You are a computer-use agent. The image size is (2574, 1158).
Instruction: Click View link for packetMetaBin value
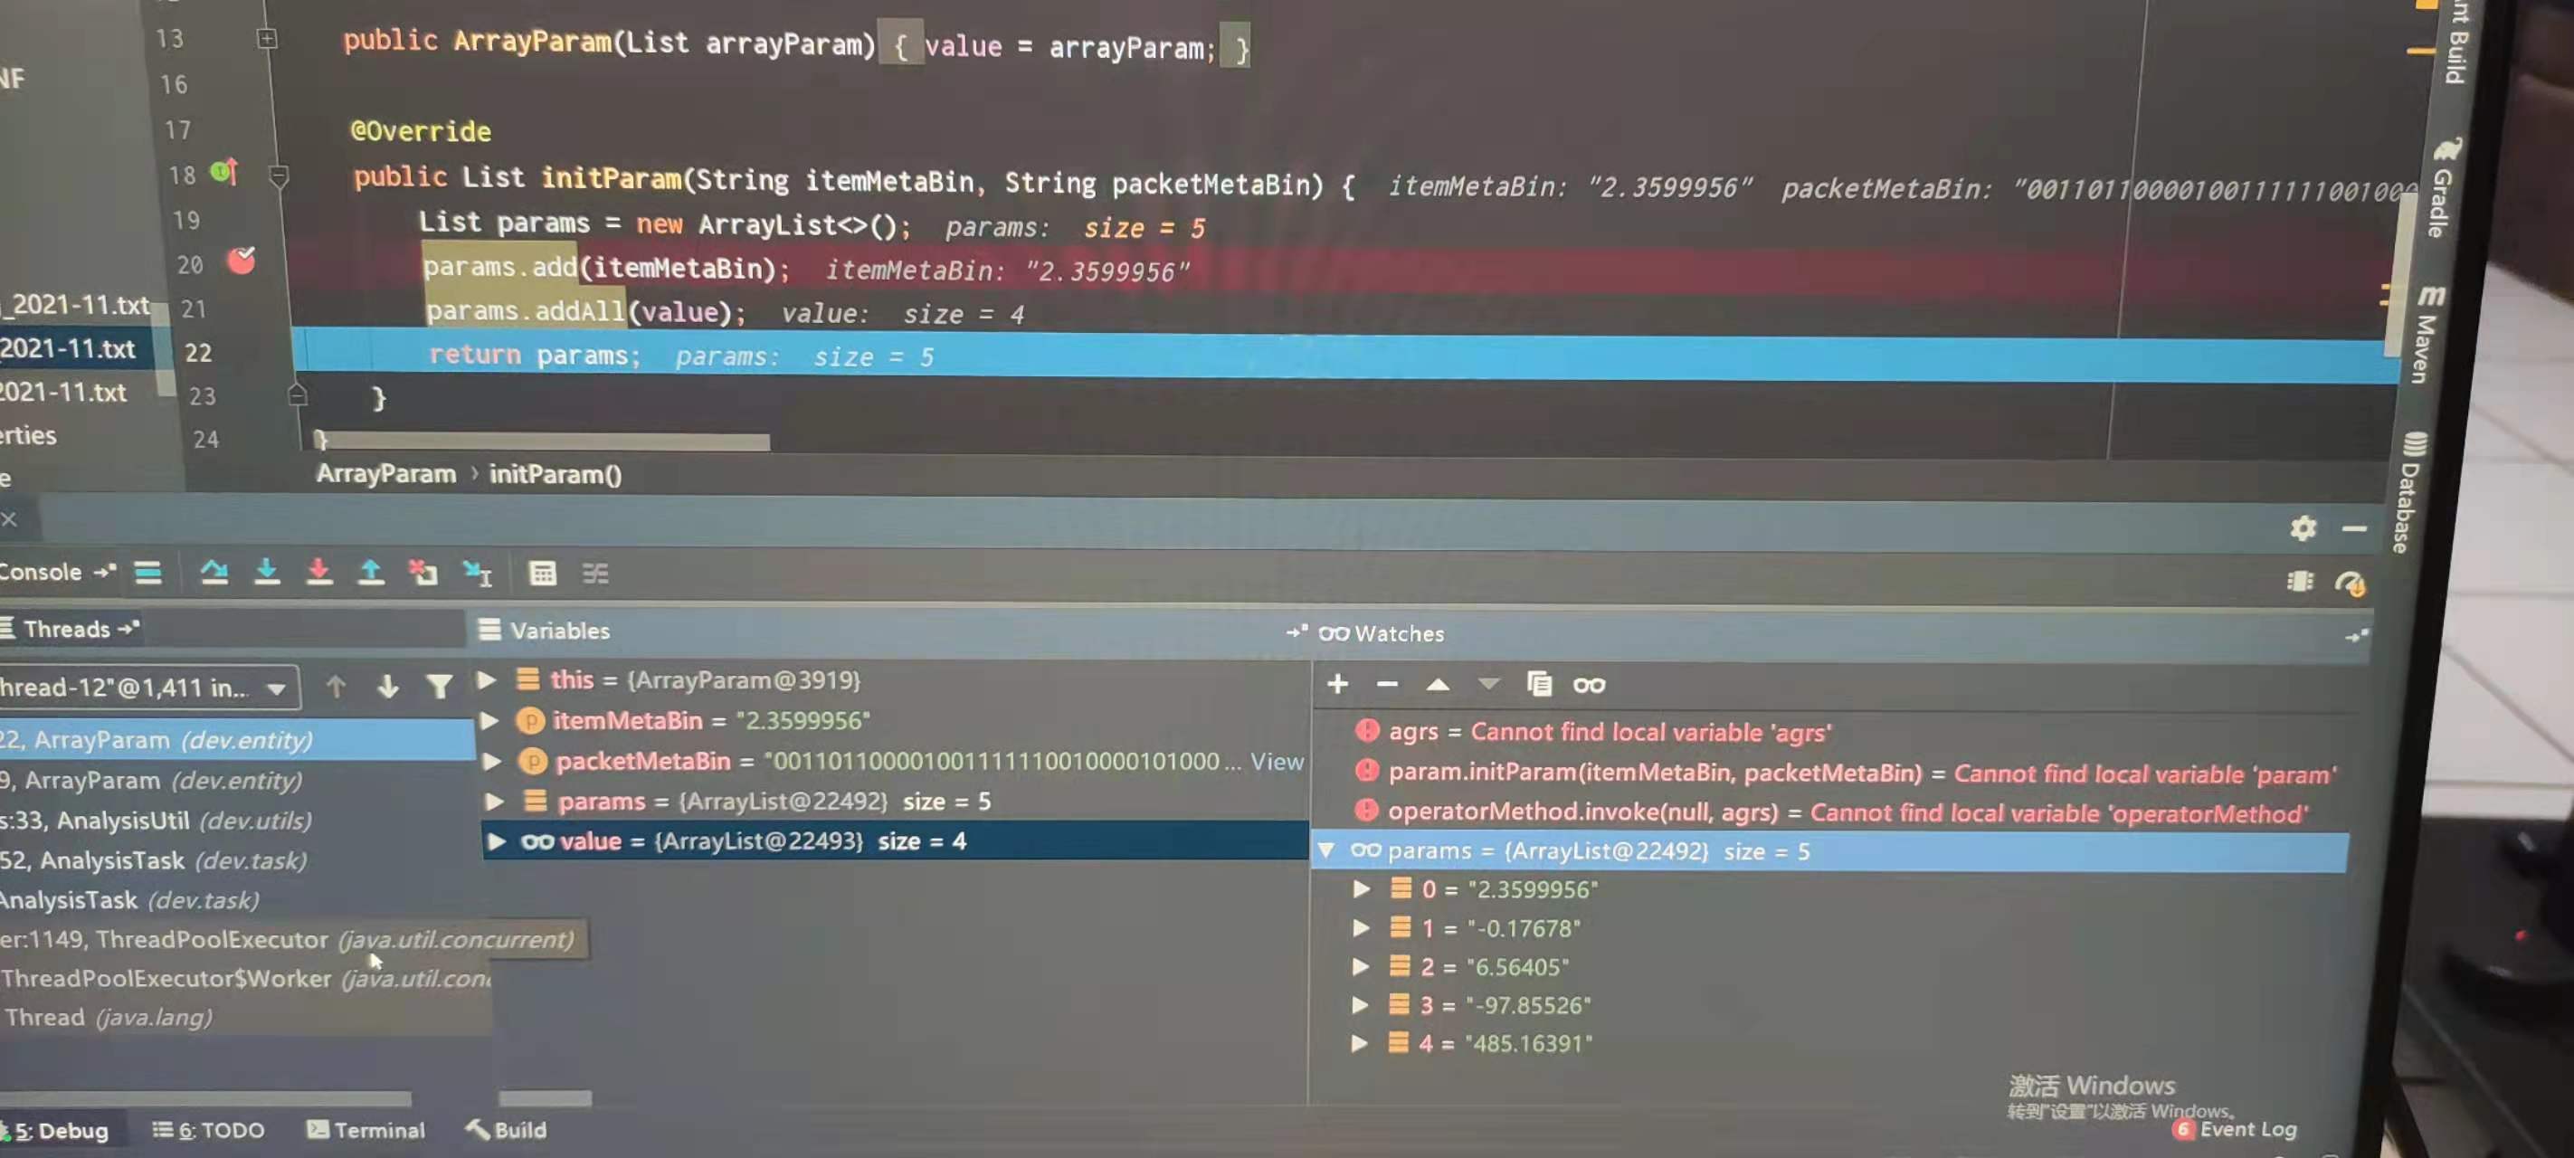[1277, 762]
